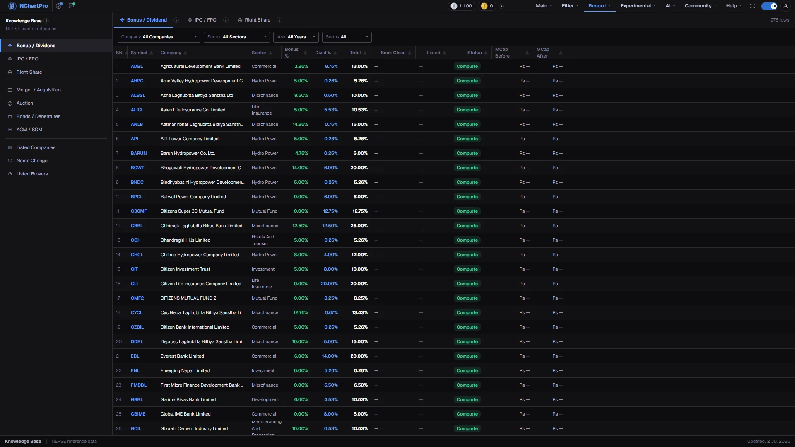This screenshot has width=795, height=447.
Task: Open the Experimental menu
Action: click(638, 6)
